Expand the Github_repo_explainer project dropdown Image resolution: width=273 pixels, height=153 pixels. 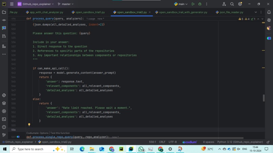[36, 4]
